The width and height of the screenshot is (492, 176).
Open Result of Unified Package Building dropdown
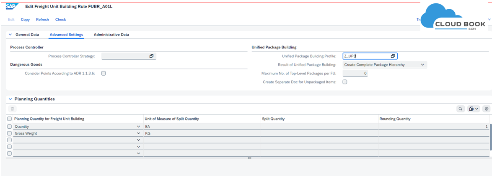422,65
